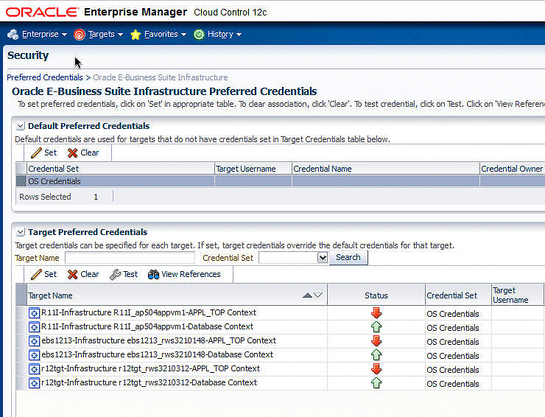The width and height of the screenshot is (545, 417).
Task: Click target icon for R11I Database Context
Action: click(x=34, y=327)
